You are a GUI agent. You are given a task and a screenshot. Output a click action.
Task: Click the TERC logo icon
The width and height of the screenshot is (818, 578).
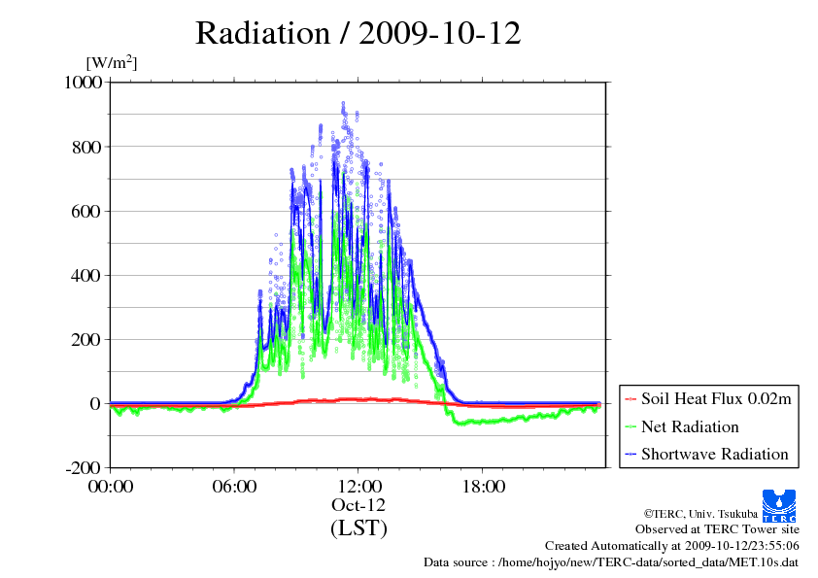(779, 506)
